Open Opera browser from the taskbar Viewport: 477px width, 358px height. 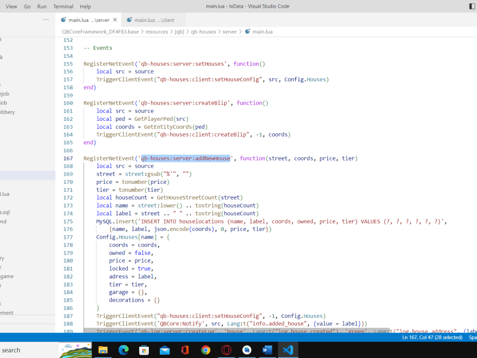click(226, 350)
